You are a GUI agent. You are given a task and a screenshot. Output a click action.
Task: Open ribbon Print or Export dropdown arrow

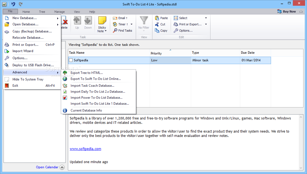206,24
